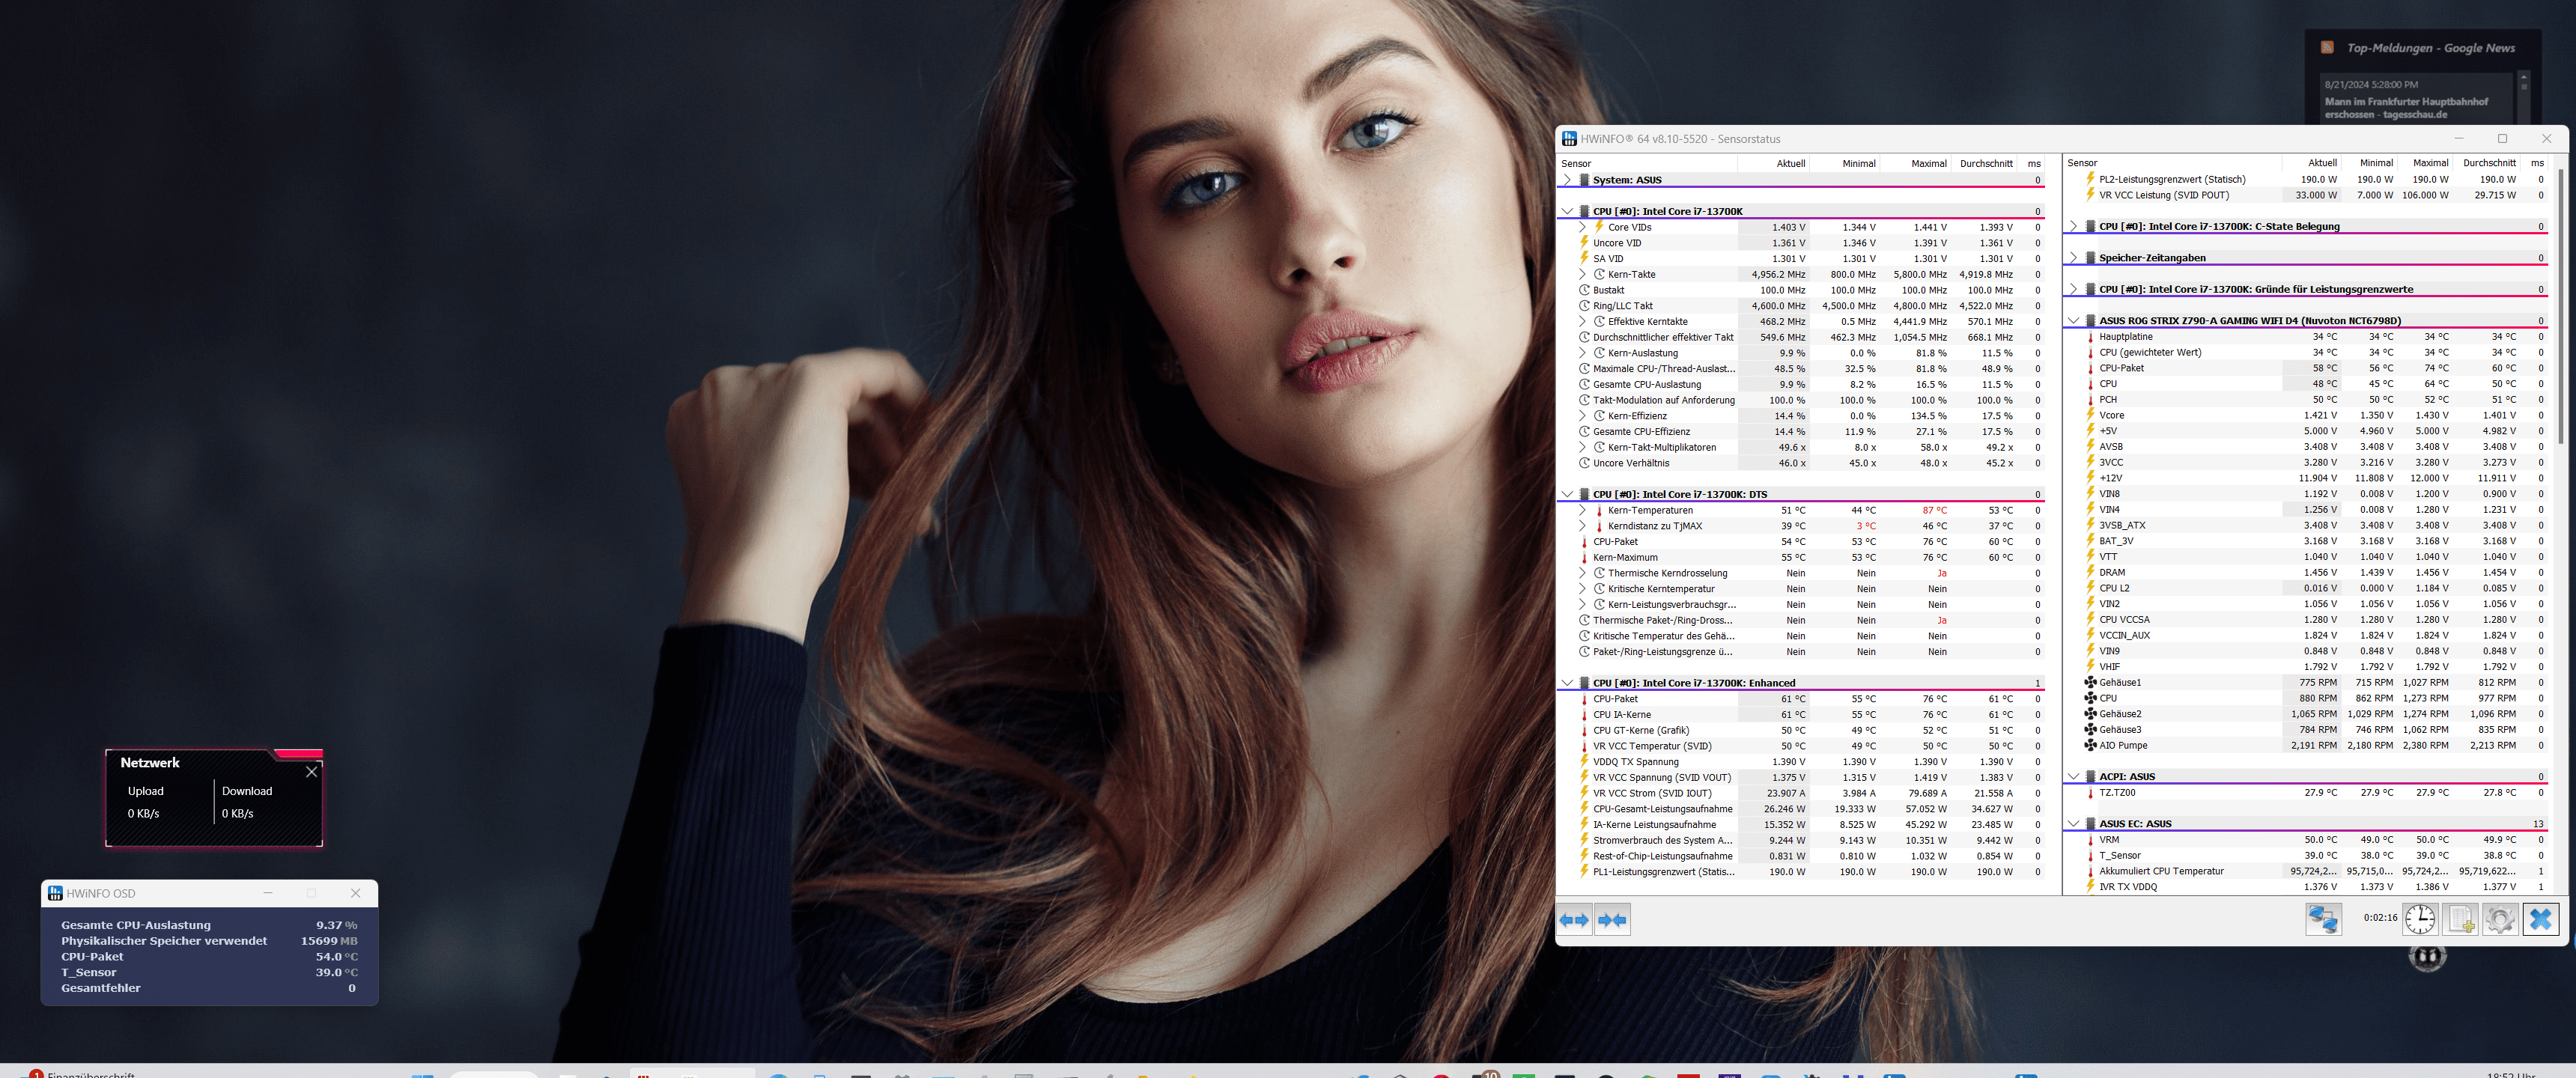This screenshot has width=2576, height=1078.
Task: Click the round owl-eyes desktop widget icon
Action: (x=2427, y=957)
